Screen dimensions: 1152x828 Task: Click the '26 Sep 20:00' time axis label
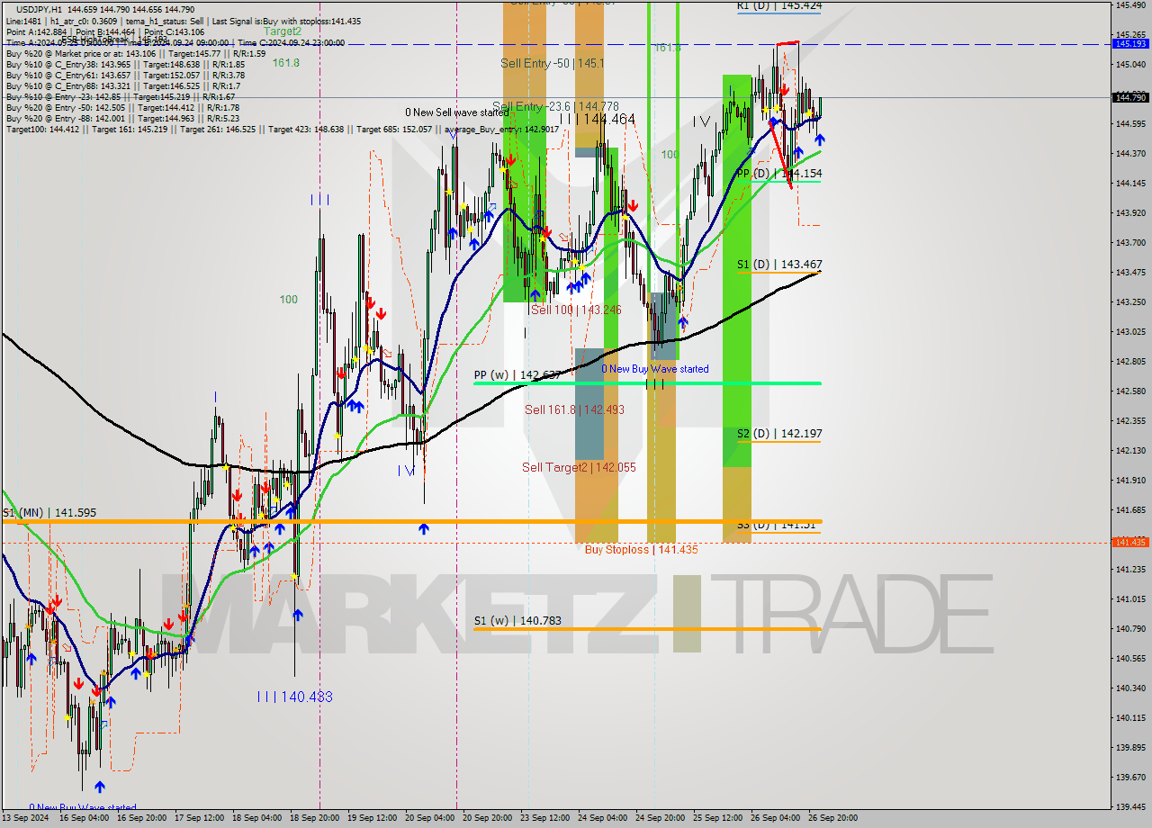click(x=832, y=818)
